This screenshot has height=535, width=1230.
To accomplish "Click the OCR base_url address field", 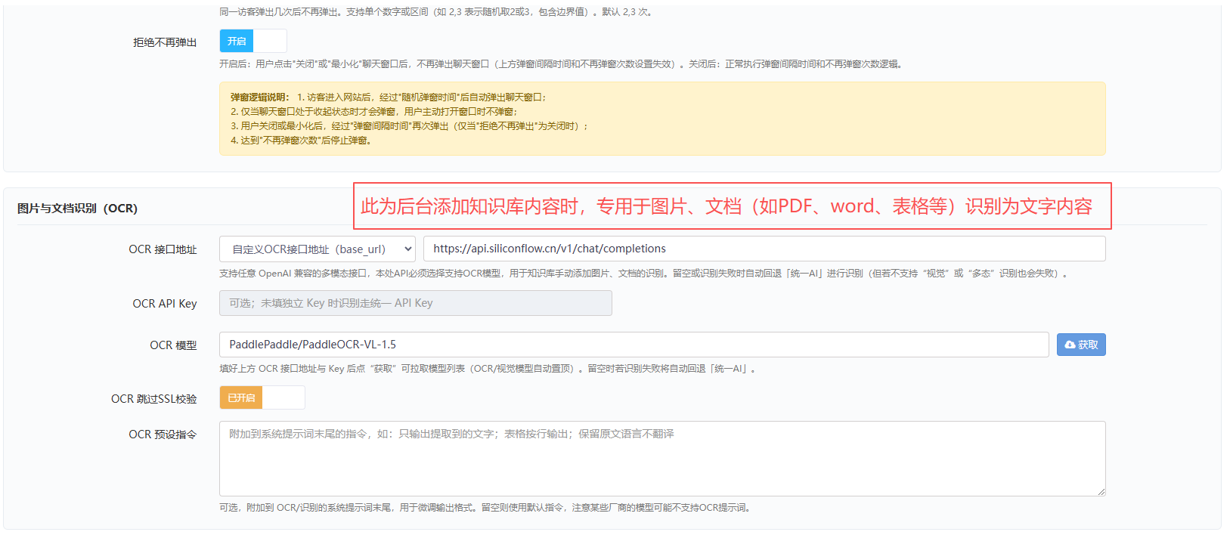I will click(764, 249).
